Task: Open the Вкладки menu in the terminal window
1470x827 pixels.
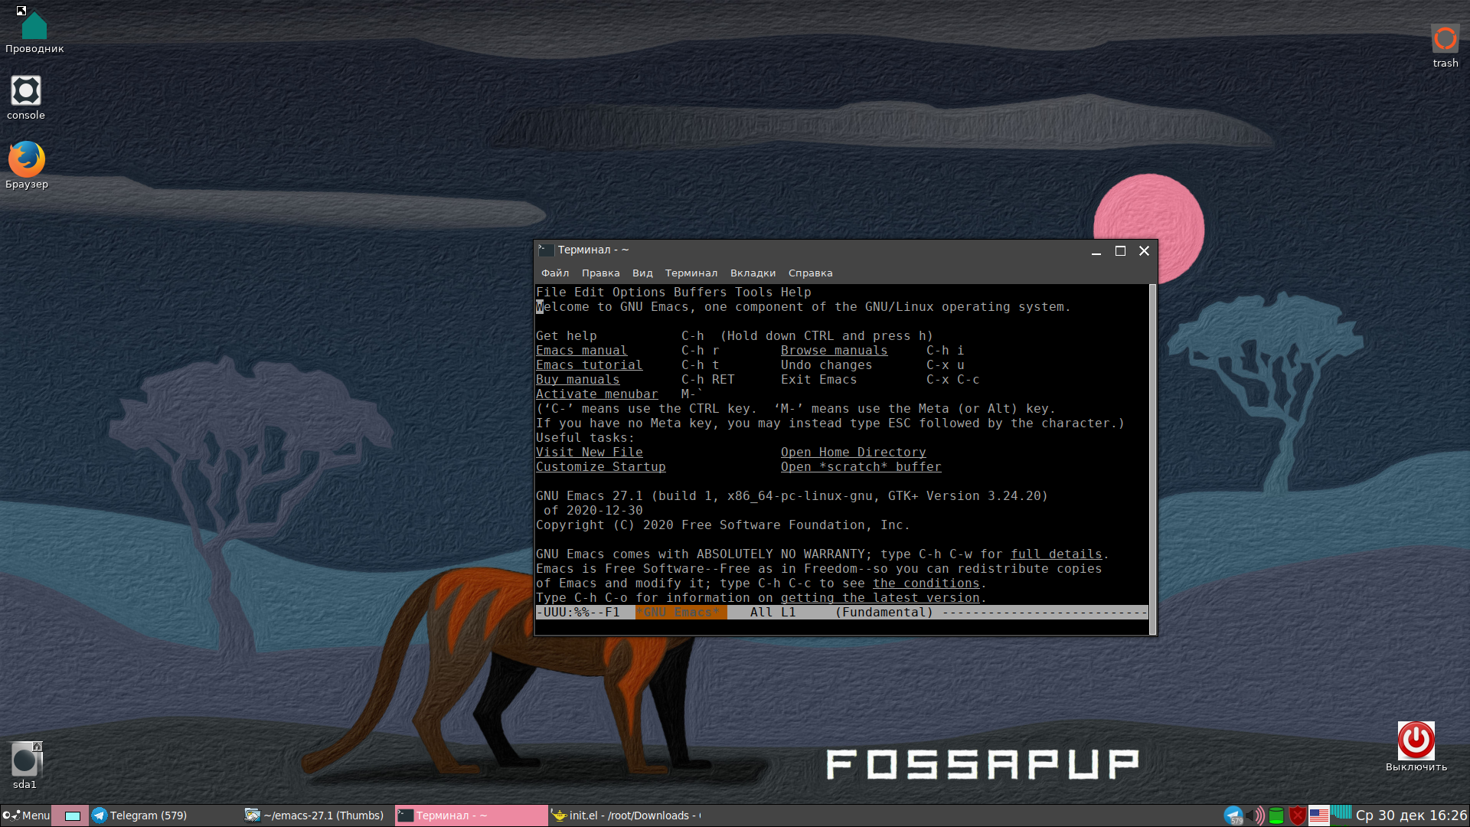Action: click(753, 273)
